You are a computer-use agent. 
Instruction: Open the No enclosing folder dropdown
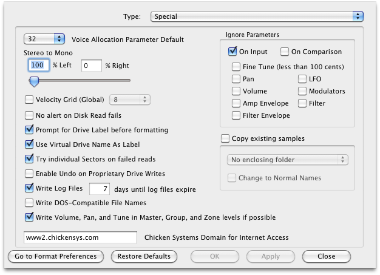(287, 160)
